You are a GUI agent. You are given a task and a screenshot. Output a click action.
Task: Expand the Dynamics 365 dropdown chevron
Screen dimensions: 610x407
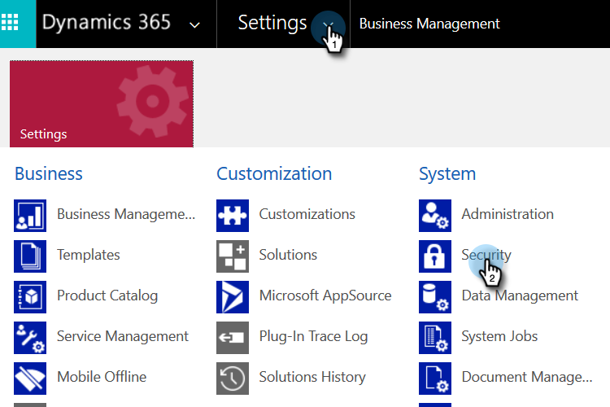tap(194, 24)
